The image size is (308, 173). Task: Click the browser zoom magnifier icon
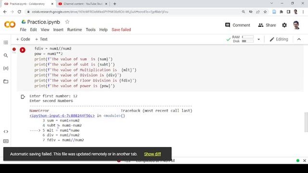point(244,12)
